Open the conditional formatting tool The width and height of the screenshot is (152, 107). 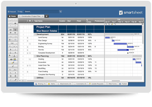(x=13, y=59)
